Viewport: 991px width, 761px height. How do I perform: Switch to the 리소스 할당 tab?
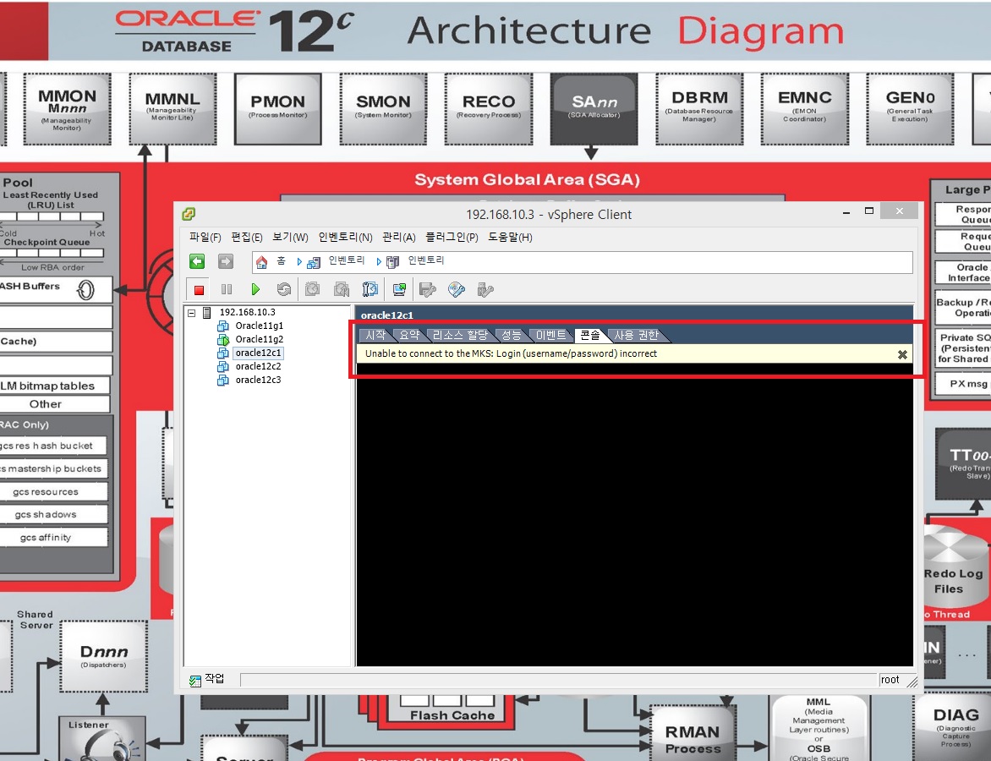[460, 335]
